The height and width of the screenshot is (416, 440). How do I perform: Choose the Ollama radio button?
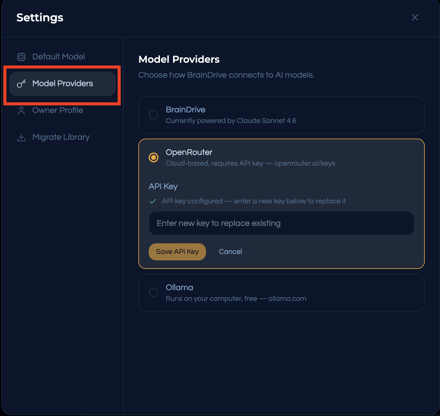[154, 293]
